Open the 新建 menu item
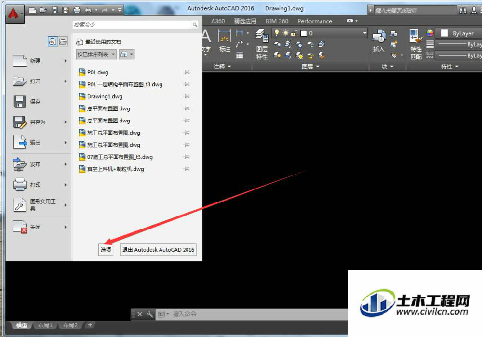Viewport: 482px width, 337px height. pyautogui.click(x=40, y=61)
